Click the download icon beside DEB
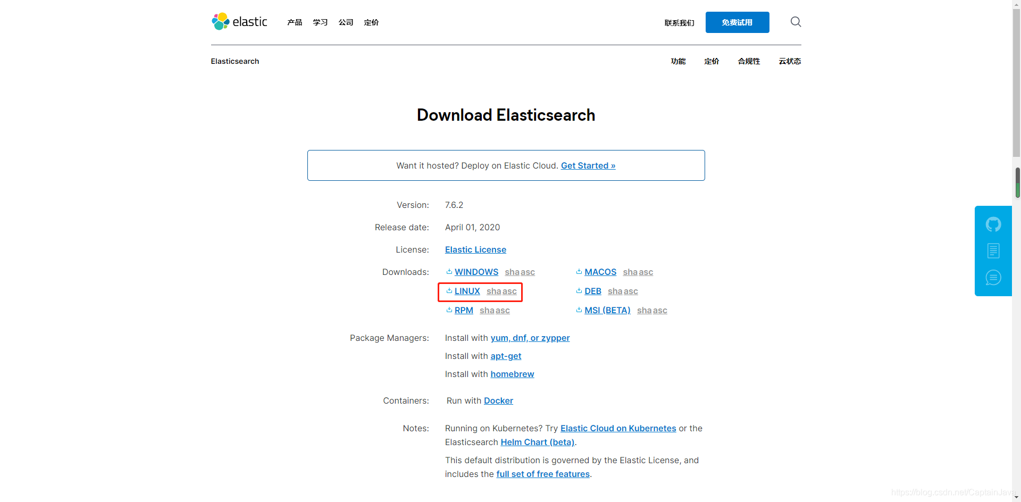The height and width of the screenshot is (502, 1021). tap(579, 291)
